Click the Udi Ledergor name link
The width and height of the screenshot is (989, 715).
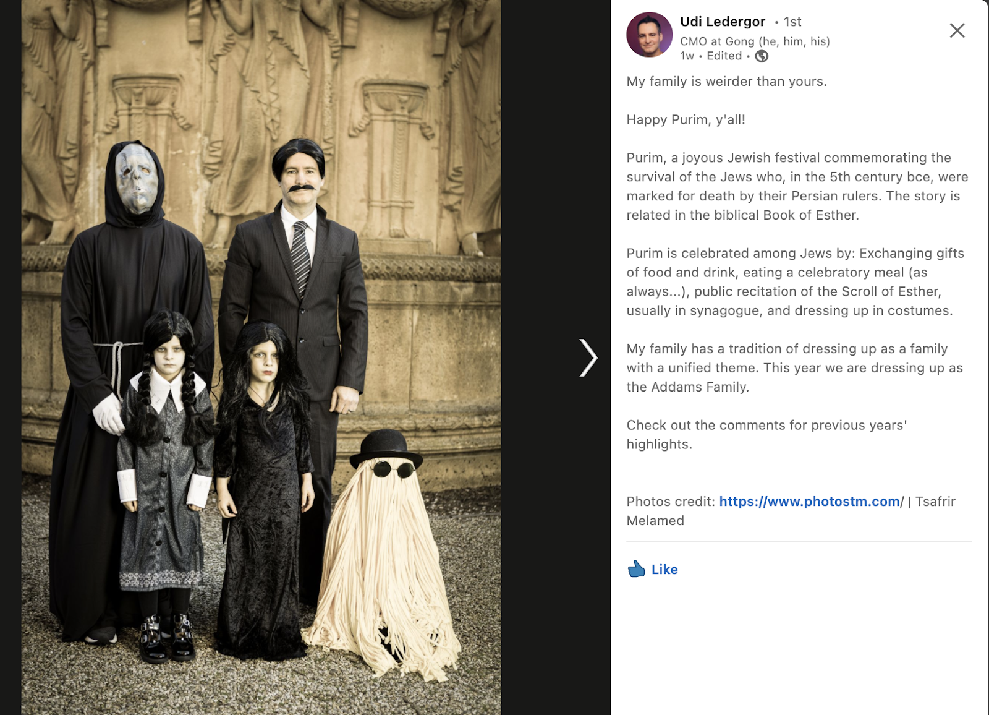click(723, 22)
